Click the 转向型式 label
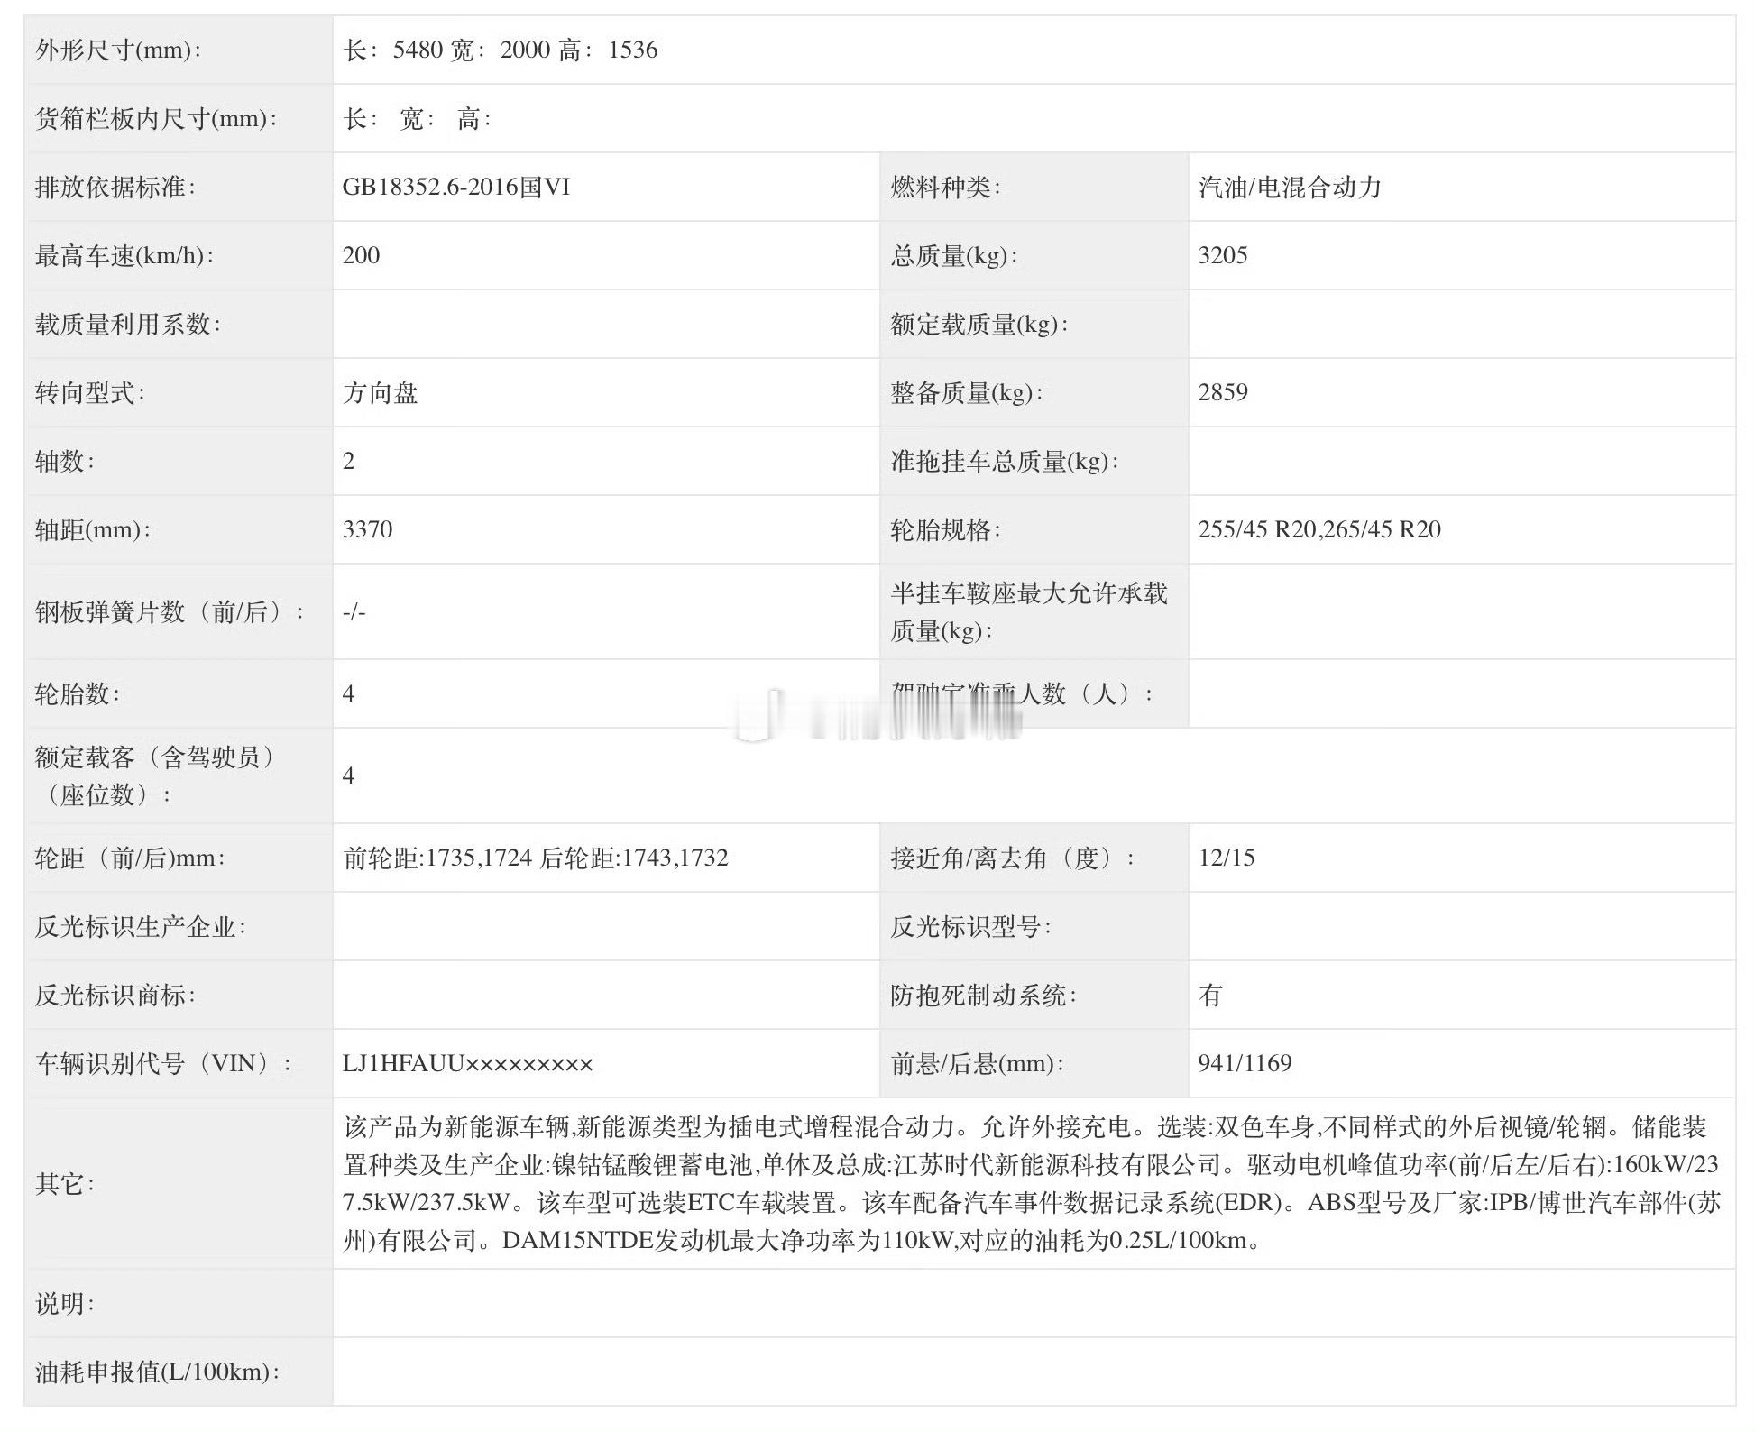 [90, 392]
